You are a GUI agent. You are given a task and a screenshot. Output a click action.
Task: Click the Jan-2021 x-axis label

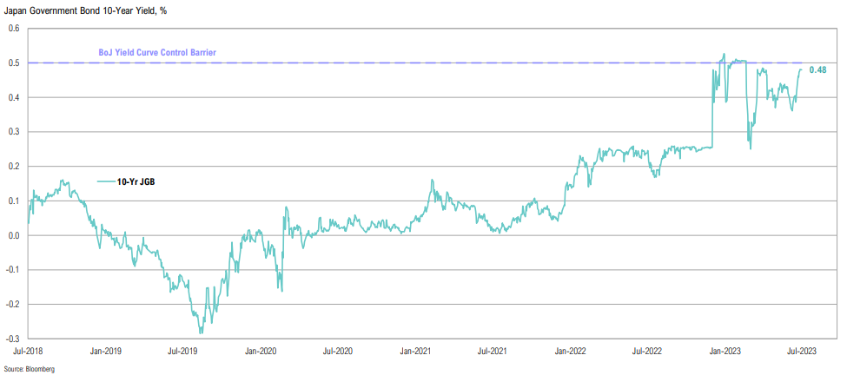415,352
